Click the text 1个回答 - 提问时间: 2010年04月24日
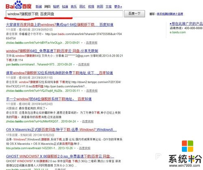Screen dimensions: 203x170 [29, 104]
